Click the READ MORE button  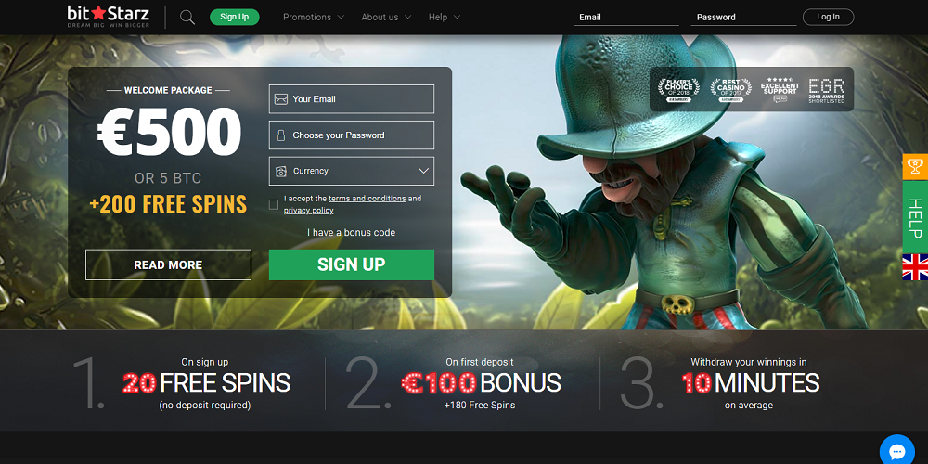168,264
